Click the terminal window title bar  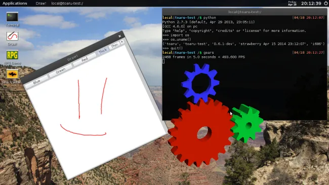244,12
